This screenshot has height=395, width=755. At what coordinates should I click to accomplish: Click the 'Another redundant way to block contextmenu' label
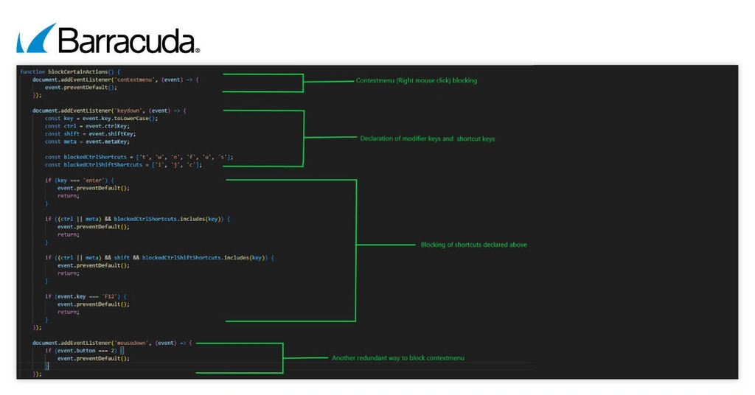click(x=397, y=358)
